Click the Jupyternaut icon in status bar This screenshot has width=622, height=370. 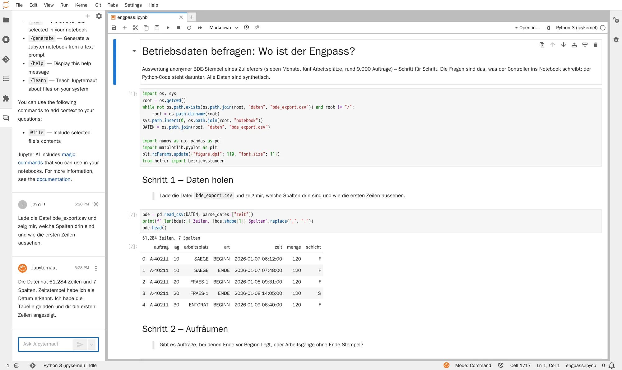pyautogui.click(x=447, y=365)
